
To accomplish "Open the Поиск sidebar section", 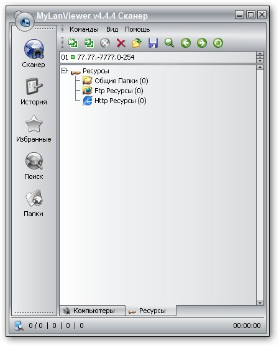I will (x=34, y=166).
